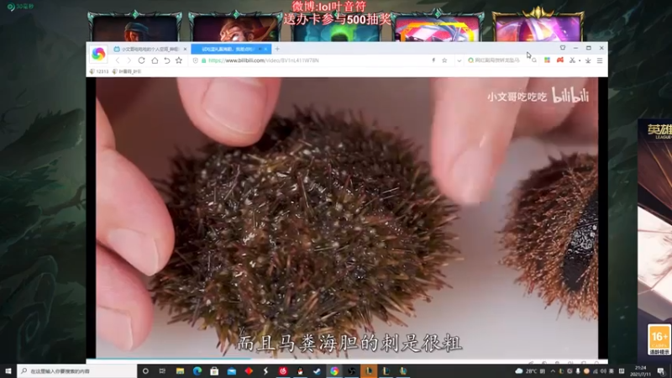This screenshot has width=672, height=378.
Task: Click the browser skin shirt icon
Action: (x=562, y=48)
